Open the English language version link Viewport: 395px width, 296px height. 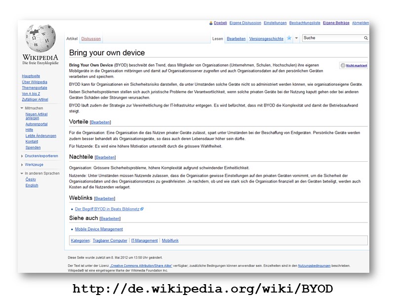[x=32, y=185]
